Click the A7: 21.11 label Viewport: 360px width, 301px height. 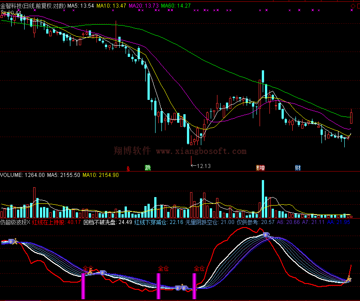pyautogui.click(x=313, y=222)
